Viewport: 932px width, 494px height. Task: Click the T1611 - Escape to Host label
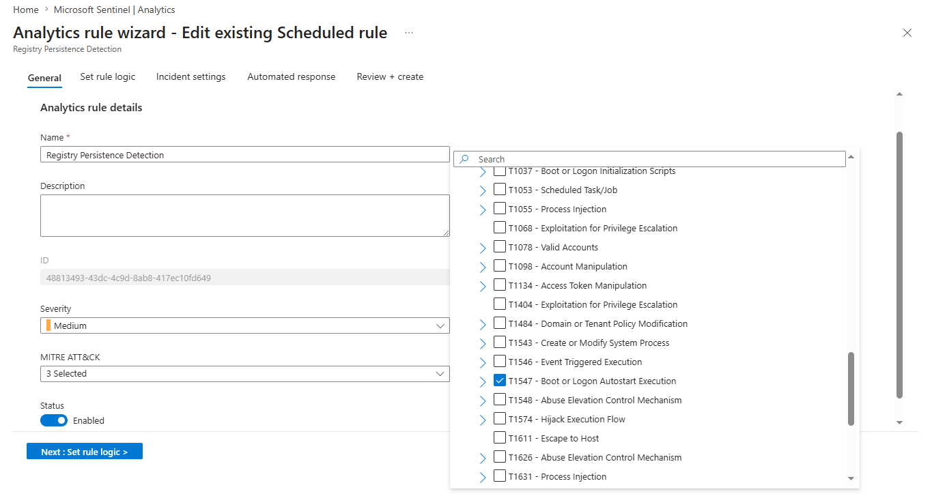[x=554, y=438]
